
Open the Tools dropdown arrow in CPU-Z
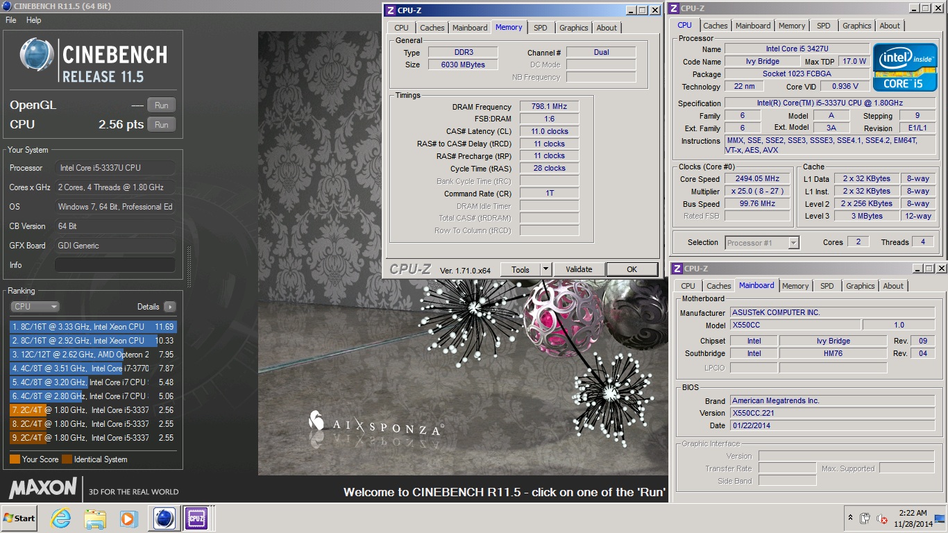(x=545, y=269)
